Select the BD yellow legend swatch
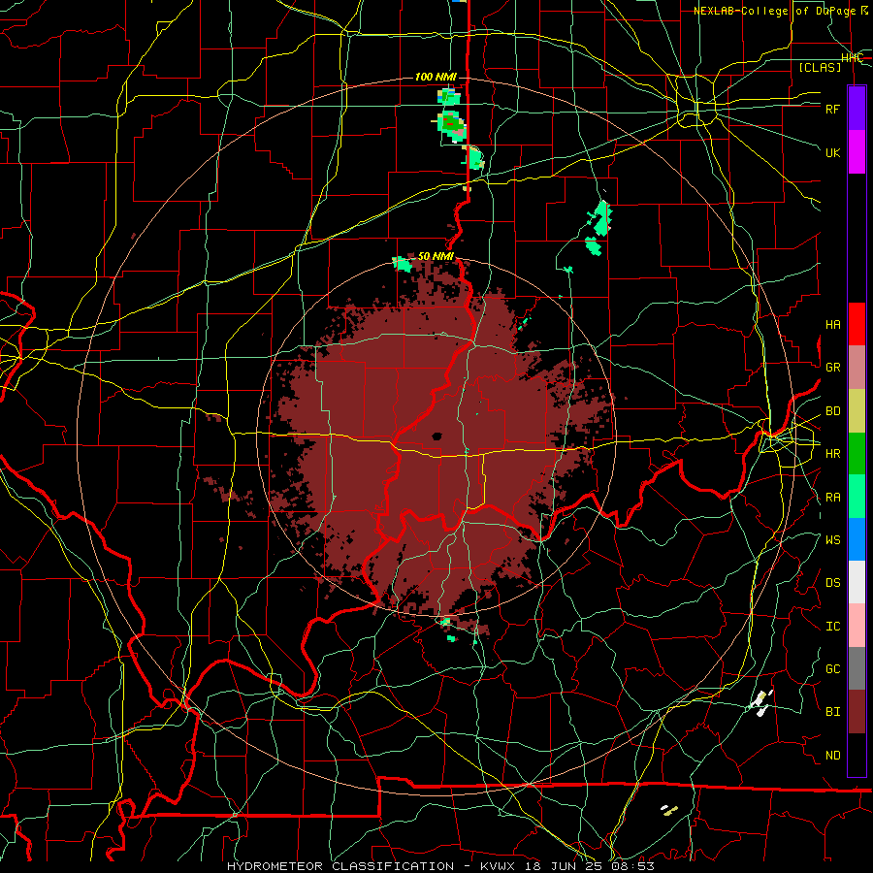Screen dimensions: 873x873 point(857,410)
